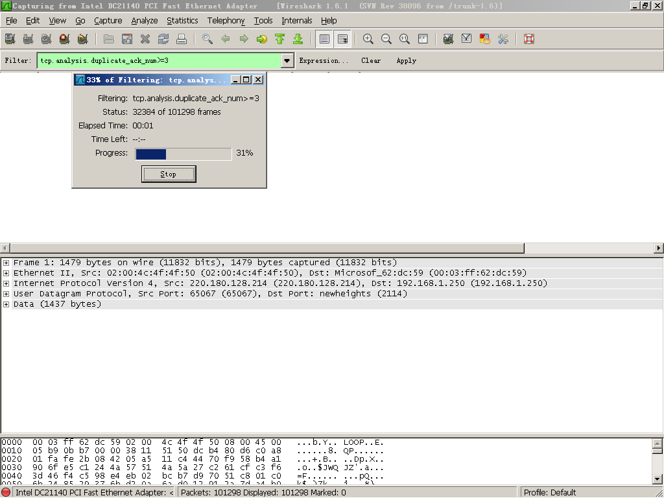Screen dimensions: 664x498
Task: Click hex pane scrollbar down arrow
Action: click(658, 479)
